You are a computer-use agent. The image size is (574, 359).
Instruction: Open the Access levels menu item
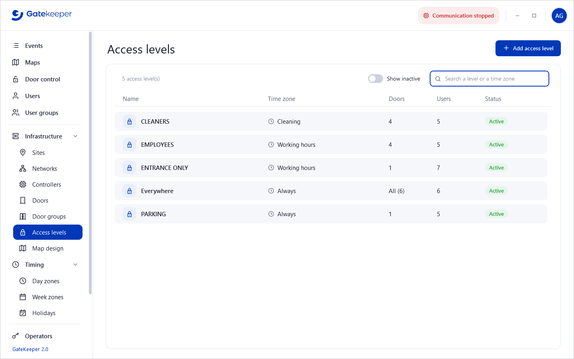tap(48, 232)
